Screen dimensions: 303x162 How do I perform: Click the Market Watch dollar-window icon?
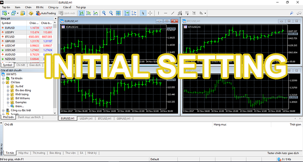(x=23, y=13)
